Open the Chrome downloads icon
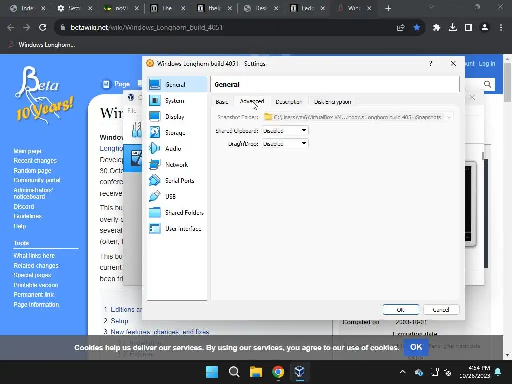This screenshot has width=512, height=384. 453,28
